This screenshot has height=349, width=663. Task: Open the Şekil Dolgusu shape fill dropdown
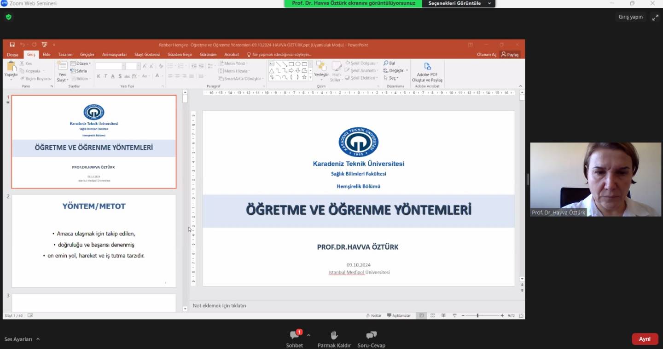tap(362, 63)
